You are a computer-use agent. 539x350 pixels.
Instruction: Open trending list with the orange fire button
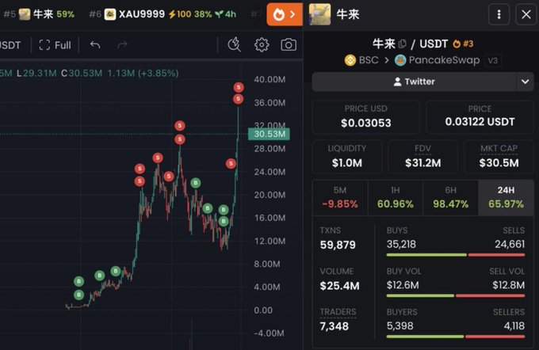[x=285, y=14]
